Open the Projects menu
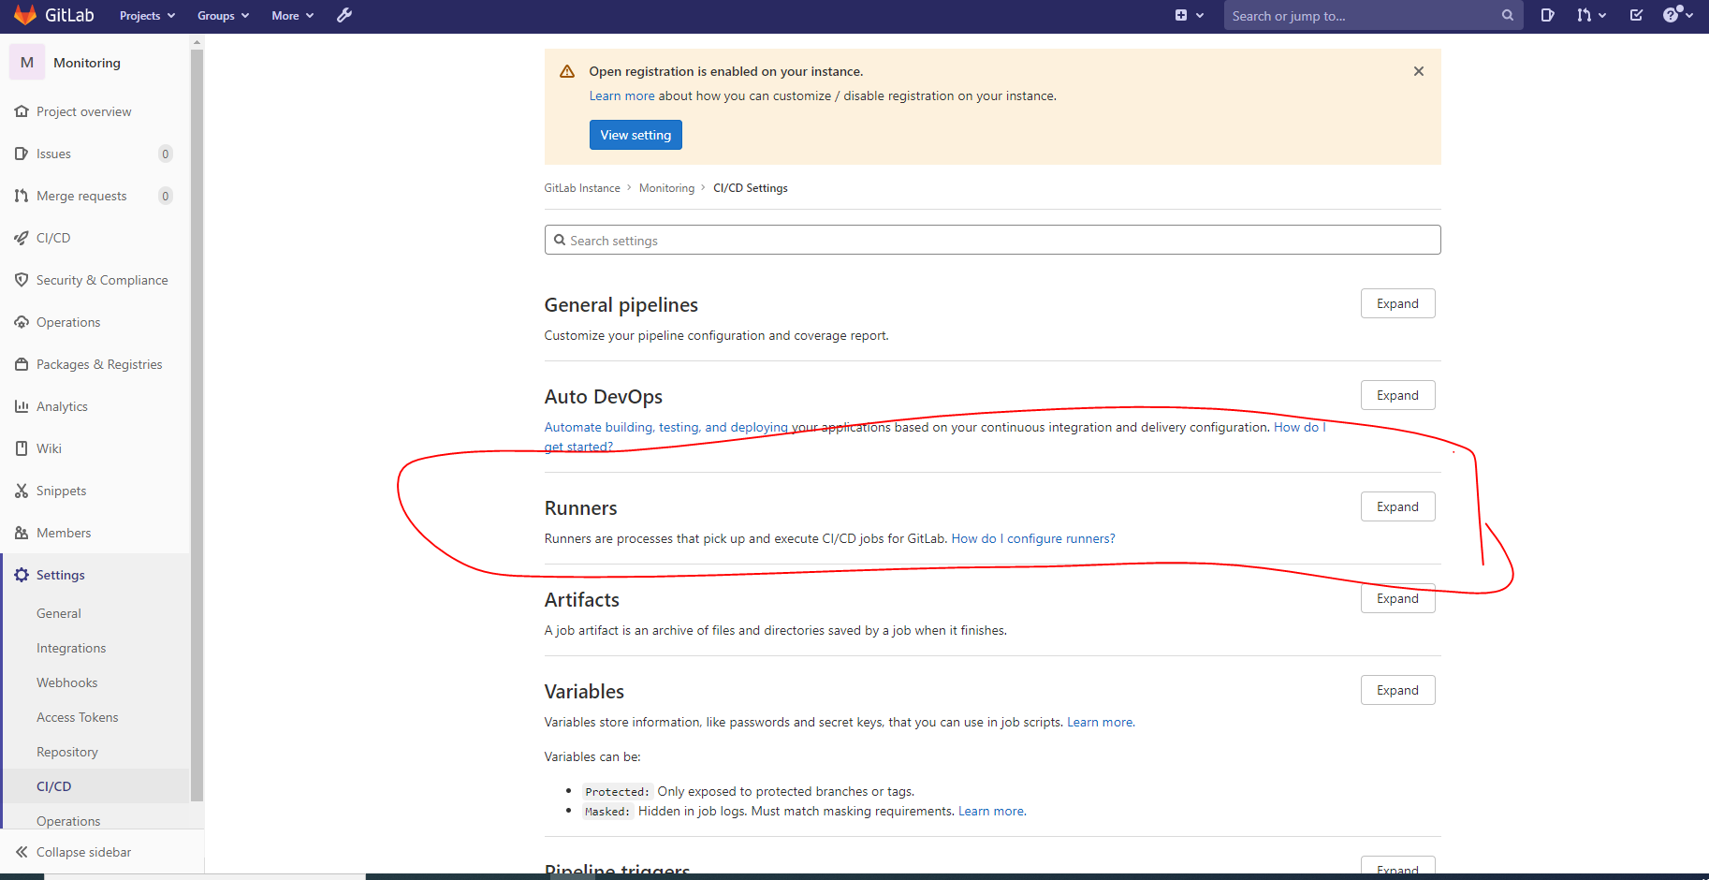The image size is (1709, 880). (x=147, y=16)
